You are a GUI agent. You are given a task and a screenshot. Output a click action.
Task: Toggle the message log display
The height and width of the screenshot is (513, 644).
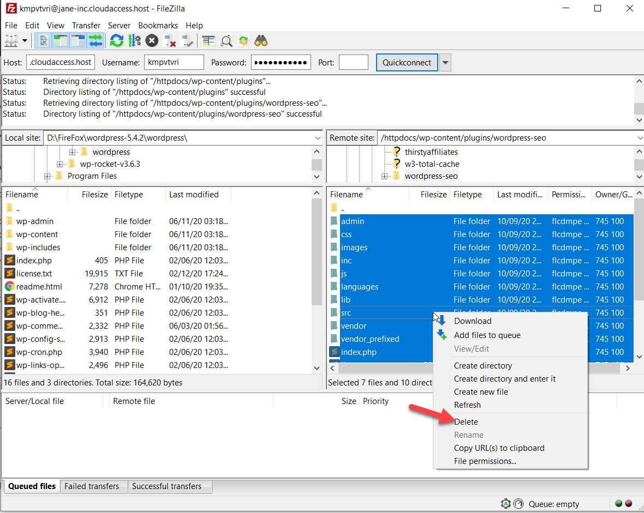coord(43,41)
